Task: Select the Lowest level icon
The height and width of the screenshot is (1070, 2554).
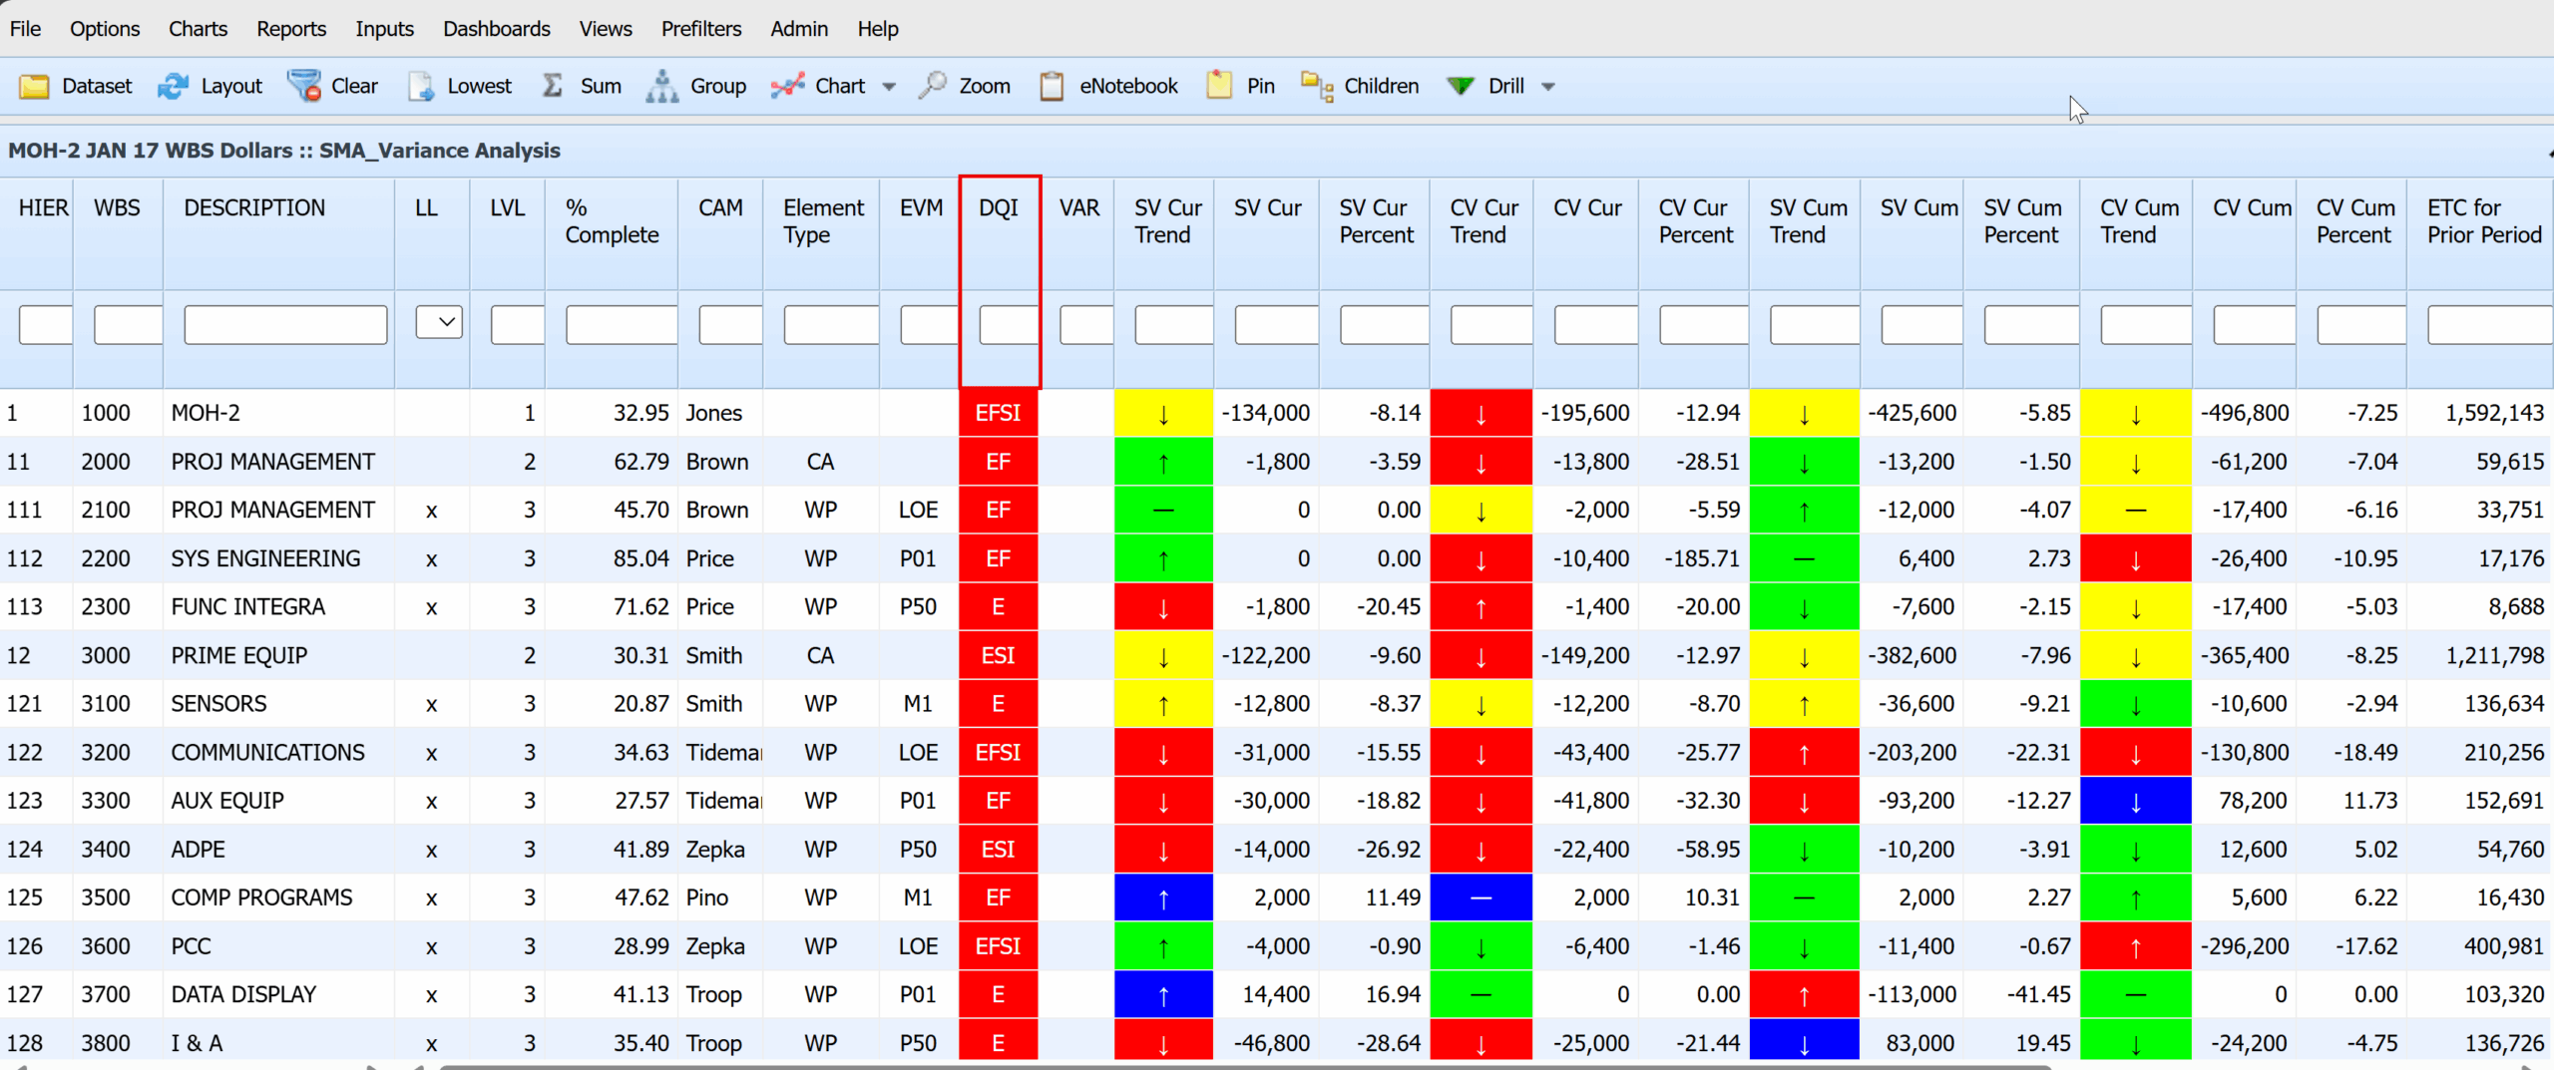Action: [x=421, y=87]
